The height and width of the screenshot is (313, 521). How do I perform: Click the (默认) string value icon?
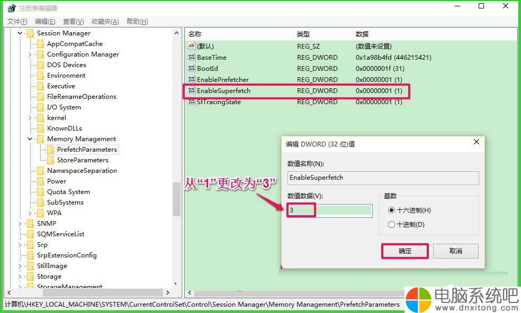coord(191,46)
